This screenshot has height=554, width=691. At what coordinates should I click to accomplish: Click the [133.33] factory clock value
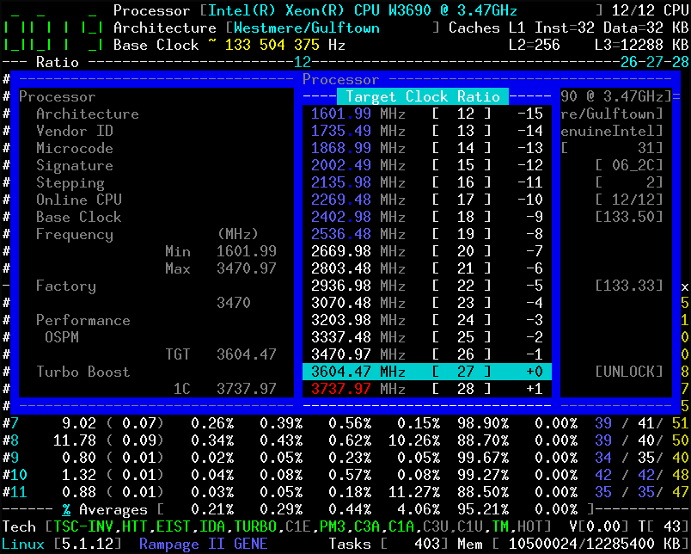pyautogui.click(x=629, y=286)
